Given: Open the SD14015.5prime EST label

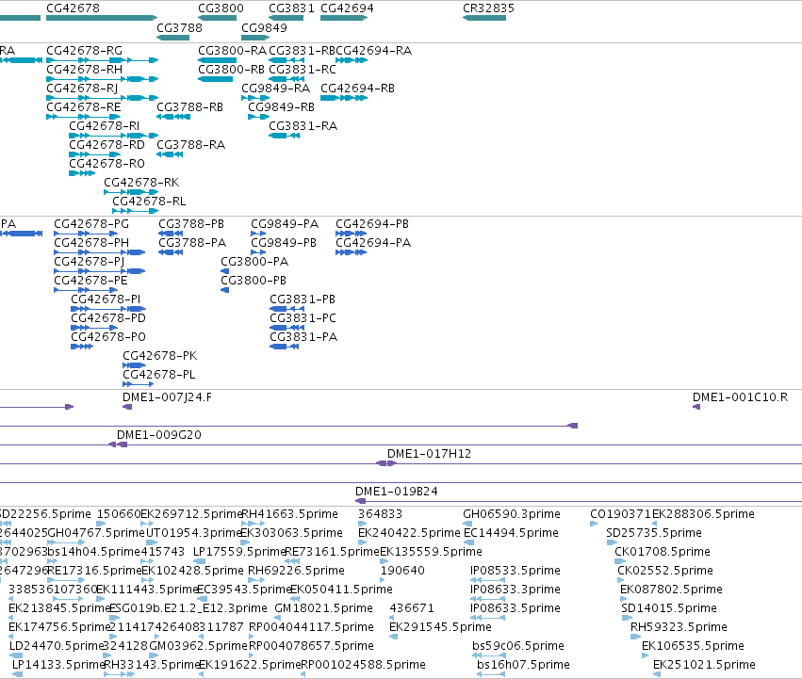Looking at the screenshot, I should [x=669, y=609].
